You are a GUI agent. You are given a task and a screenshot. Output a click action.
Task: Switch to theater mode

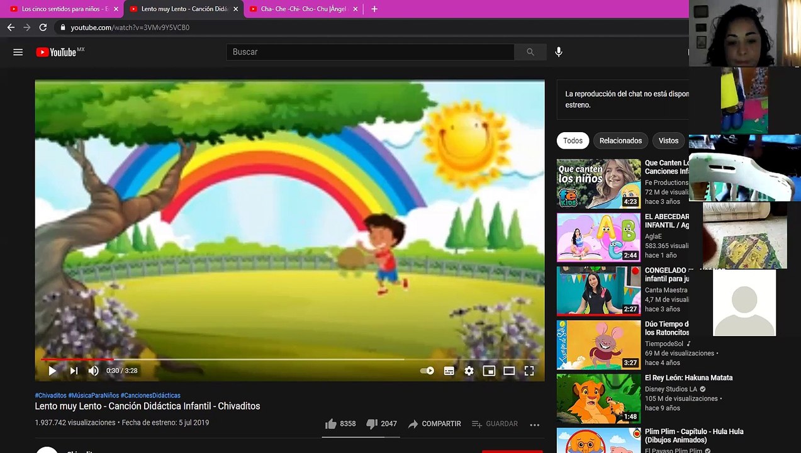[x=509, y=371]
